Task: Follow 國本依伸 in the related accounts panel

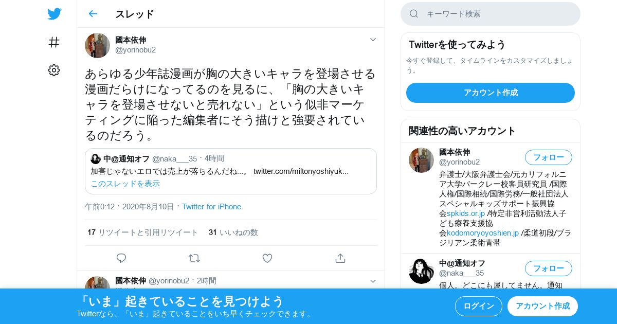Action: click(x=549, y=157)
